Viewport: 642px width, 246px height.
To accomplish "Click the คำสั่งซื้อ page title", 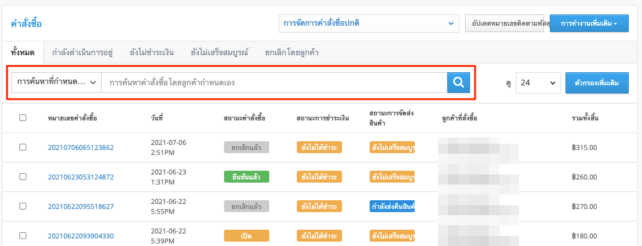I will click(x=26, y=24).
